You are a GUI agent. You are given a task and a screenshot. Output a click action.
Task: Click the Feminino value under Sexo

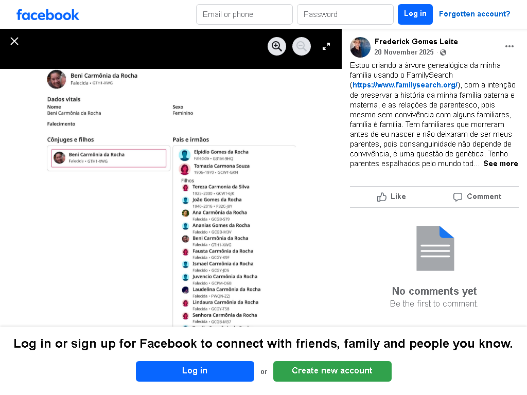click(183, 113)
